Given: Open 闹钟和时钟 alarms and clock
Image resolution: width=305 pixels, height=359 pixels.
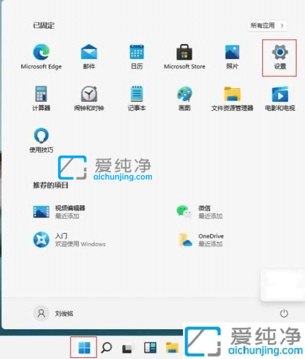Looking at the screenshot, I should [89, 98].
